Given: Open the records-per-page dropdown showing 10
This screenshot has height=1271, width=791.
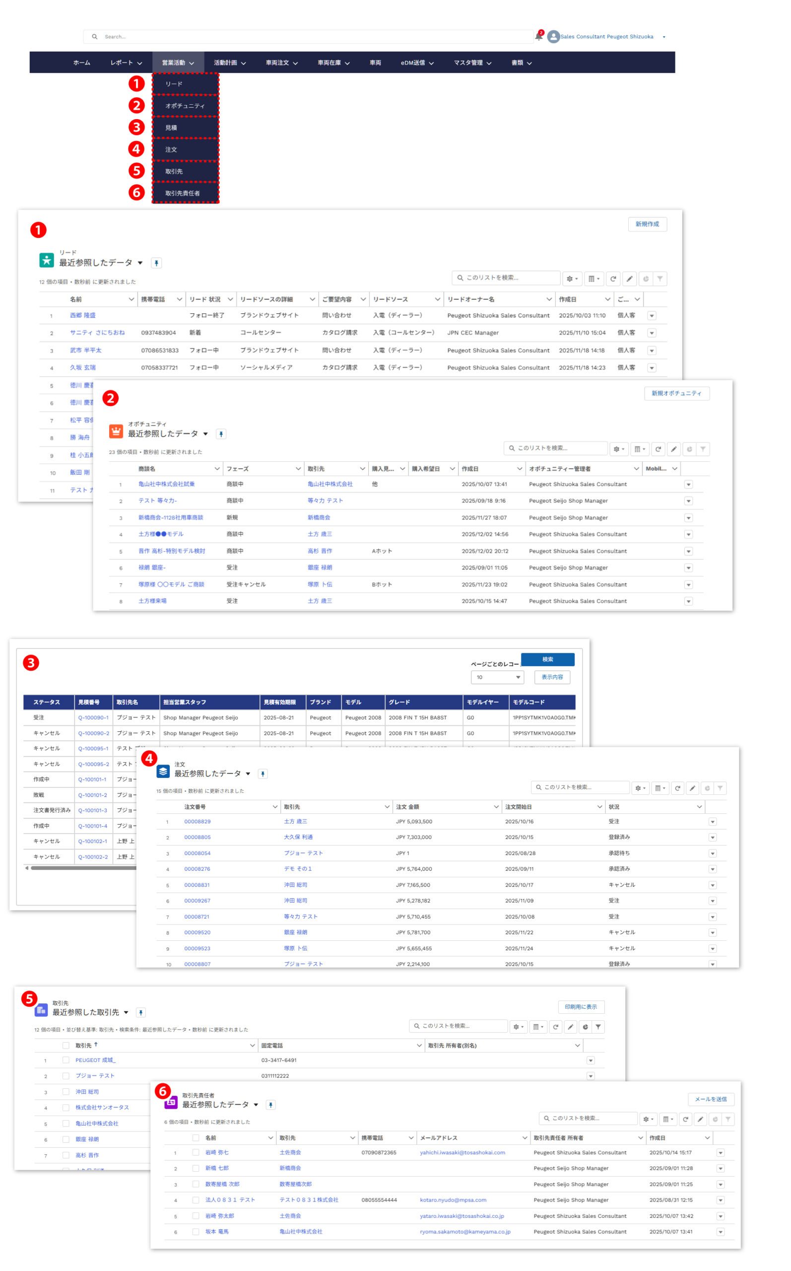Looking at the screenshot, I should pos(497,677).
